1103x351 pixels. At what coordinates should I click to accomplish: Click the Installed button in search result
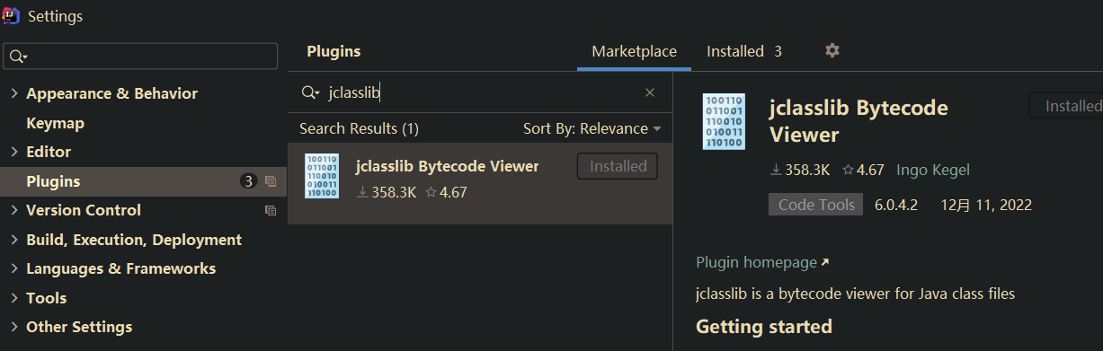(618, 166)
